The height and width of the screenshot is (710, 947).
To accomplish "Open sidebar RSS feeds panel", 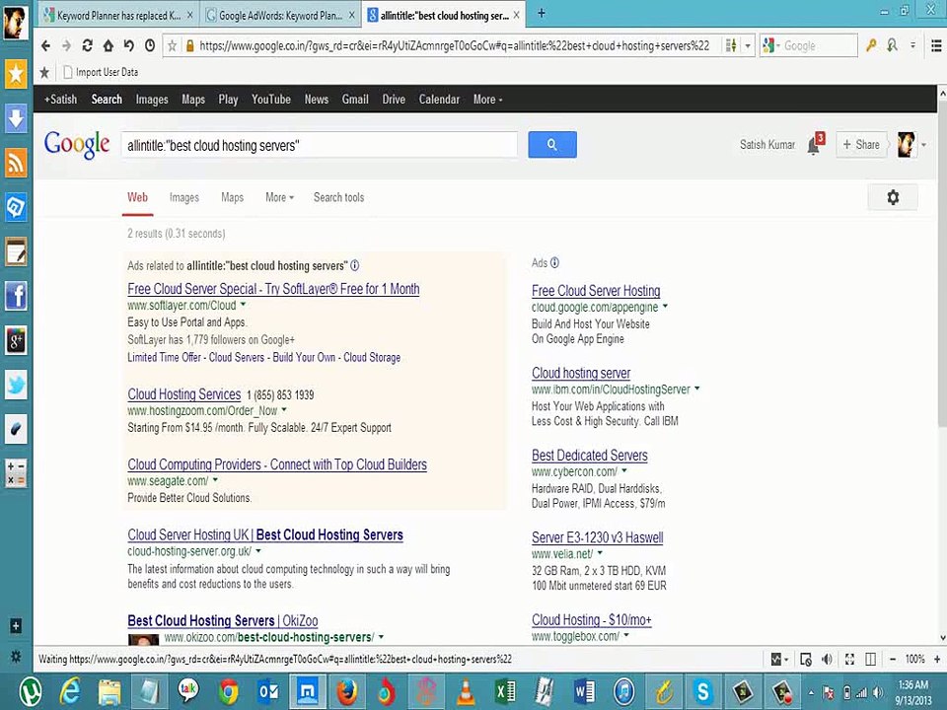I will coord(16,163).
